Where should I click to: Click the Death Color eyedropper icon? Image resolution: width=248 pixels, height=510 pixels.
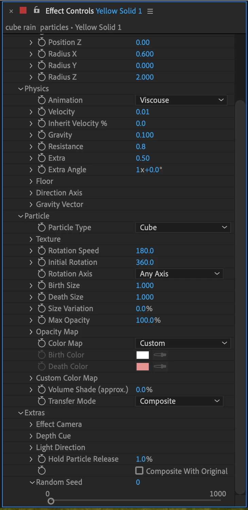click(x=160, y=366)
